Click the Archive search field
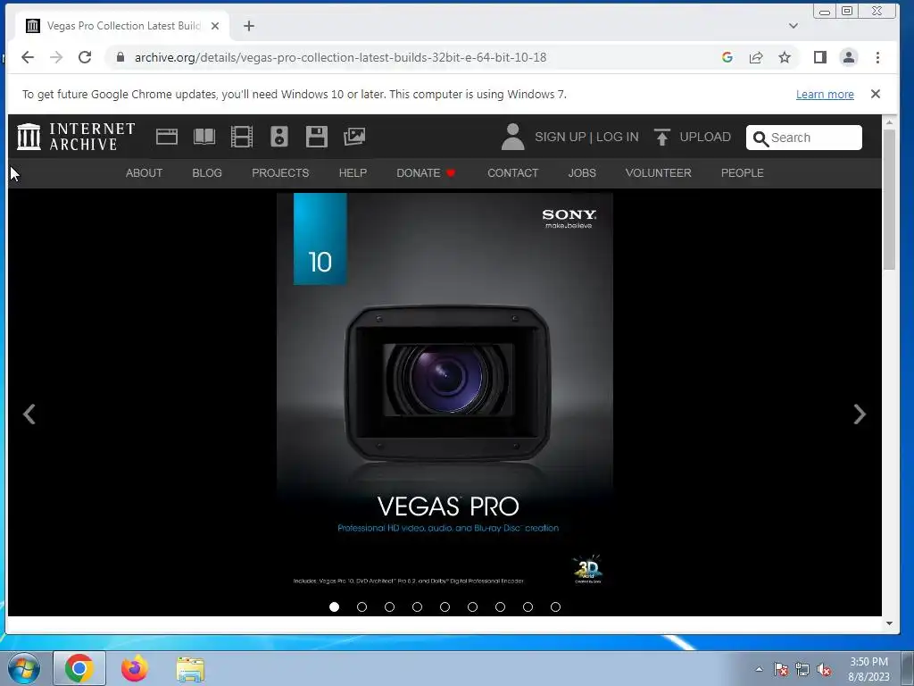The image size is (914, 686). coord(804,138)
